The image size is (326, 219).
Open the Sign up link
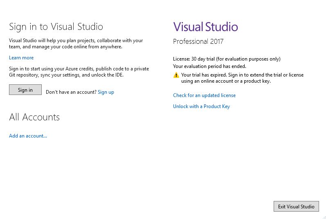click(106, 92)
